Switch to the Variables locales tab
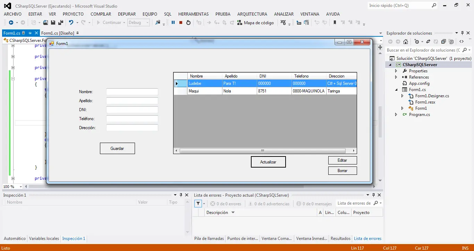 pos(44,239)
